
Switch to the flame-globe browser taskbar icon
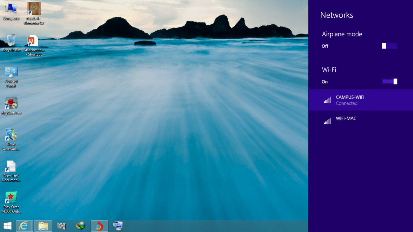pyautogui.click(x=99, y=226)
